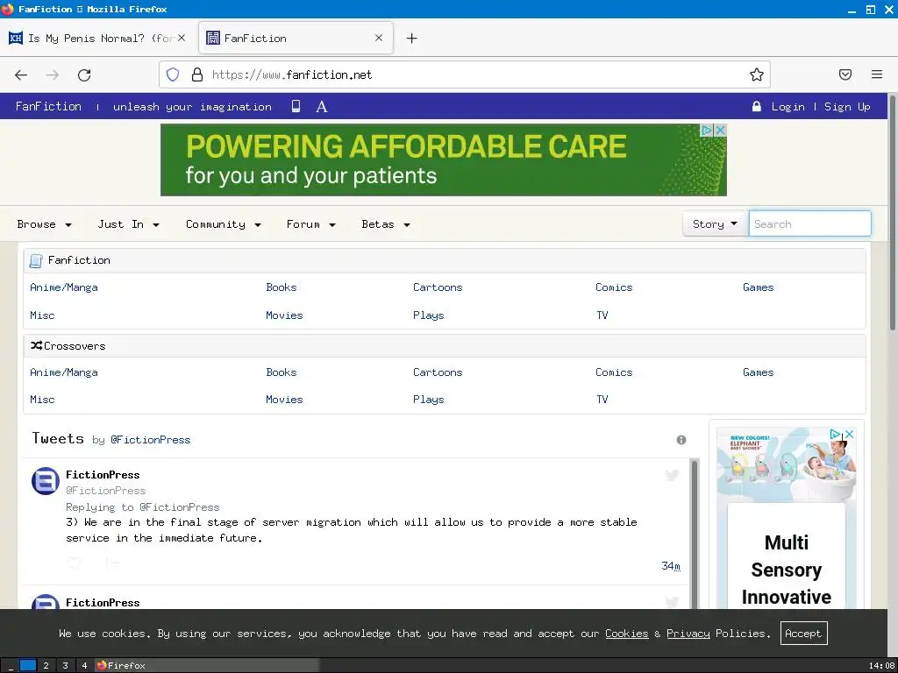Image resolution: width=898 pixels, height=673 pixels.
Task: Open a new tab with plus icon
Action: (x=412, y=39)
